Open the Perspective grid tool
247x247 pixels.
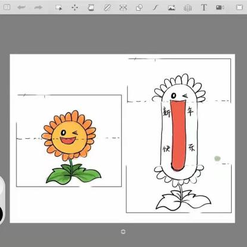coord(188,8)
